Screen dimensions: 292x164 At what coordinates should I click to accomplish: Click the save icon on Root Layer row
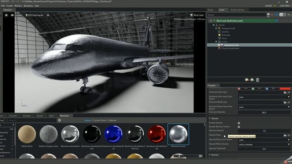pyautogui.click(x=276, y=20)
